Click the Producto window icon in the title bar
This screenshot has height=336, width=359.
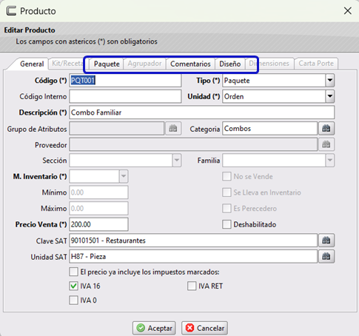coord(11,11)
